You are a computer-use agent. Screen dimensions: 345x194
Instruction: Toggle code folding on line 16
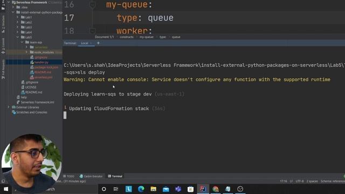pos(92,5)
